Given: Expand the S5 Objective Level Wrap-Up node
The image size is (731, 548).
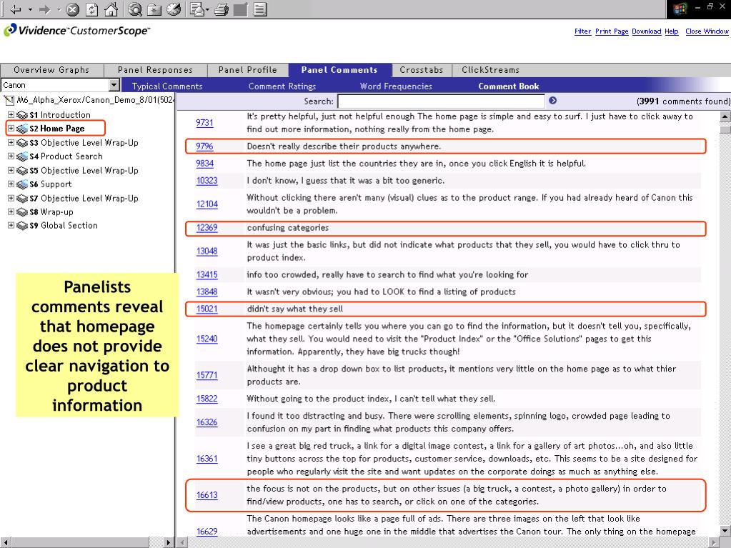Looking at the screenshot, I should pos(11,170).
